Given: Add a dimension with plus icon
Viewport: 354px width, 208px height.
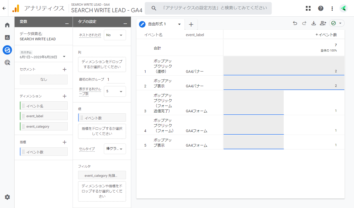Looking at the screenshot, I should coord(65,96).
